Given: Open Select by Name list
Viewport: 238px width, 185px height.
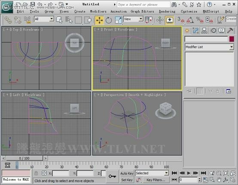Looking at the screenshot, I should point(69,20).
